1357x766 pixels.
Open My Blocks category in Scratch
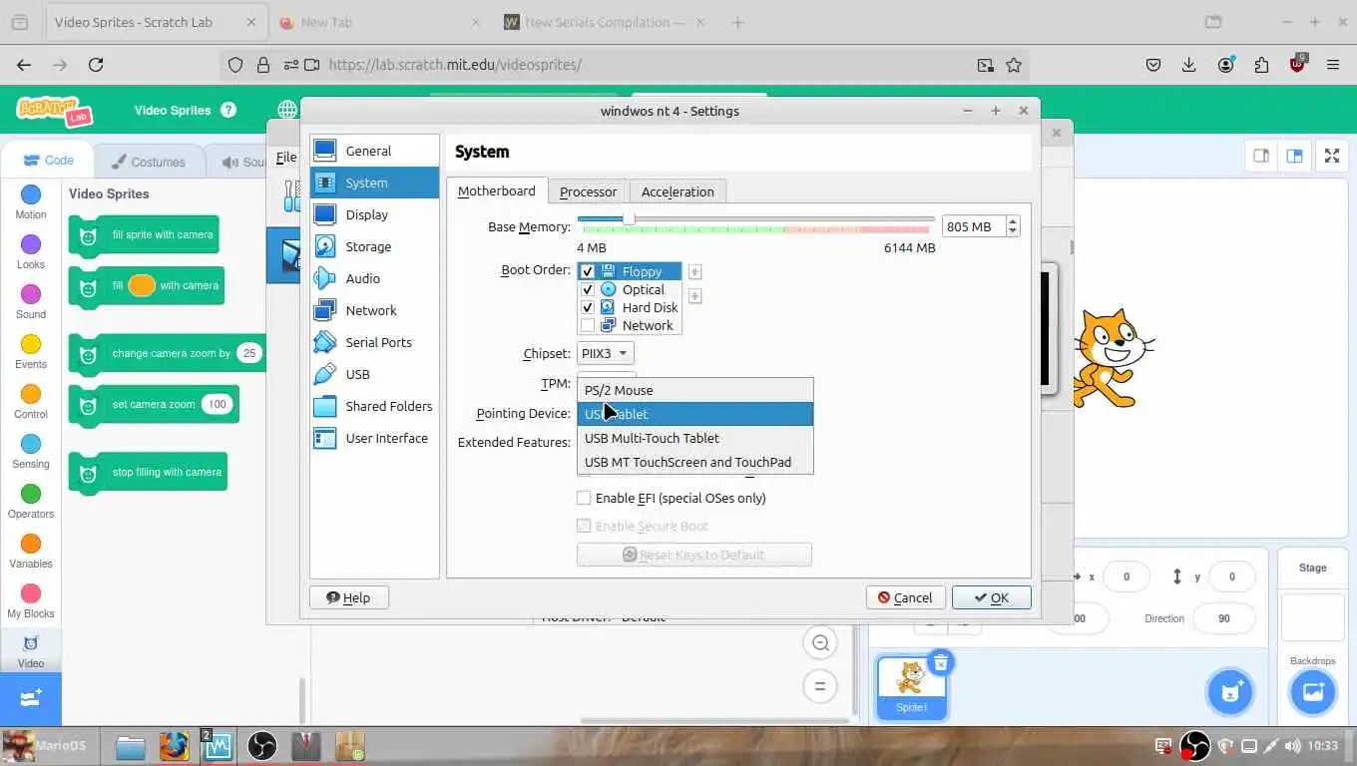tap(31, 601)
